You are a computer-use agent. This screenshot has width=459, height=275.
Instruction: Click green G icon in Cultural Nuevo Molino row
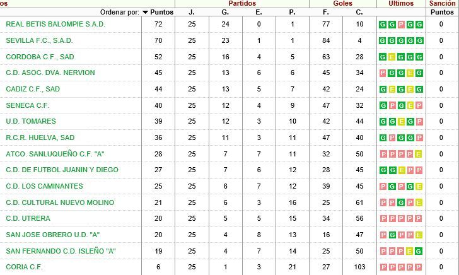401,202
